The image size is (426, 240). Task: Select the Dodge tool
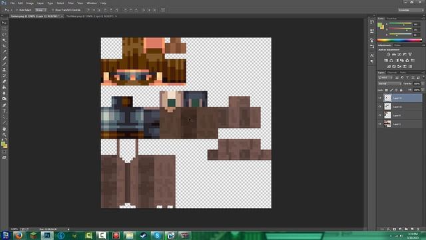pyautogui.click(x=4, y=99)
